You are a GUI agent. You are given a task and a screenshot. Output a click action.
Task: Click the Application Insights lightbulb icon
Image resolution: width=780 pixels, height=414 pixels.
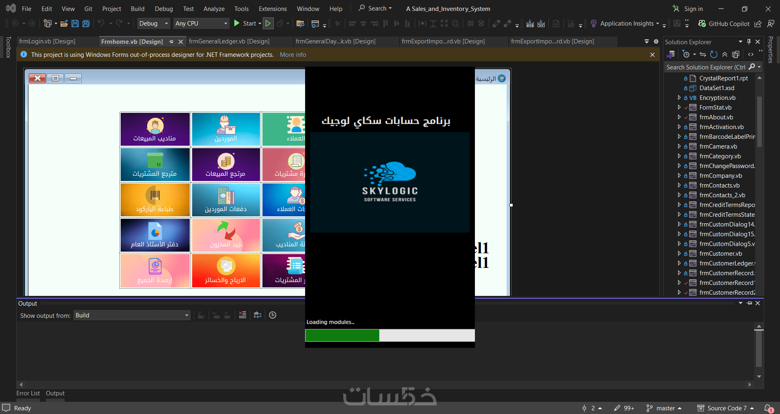(x=594, y=24)
